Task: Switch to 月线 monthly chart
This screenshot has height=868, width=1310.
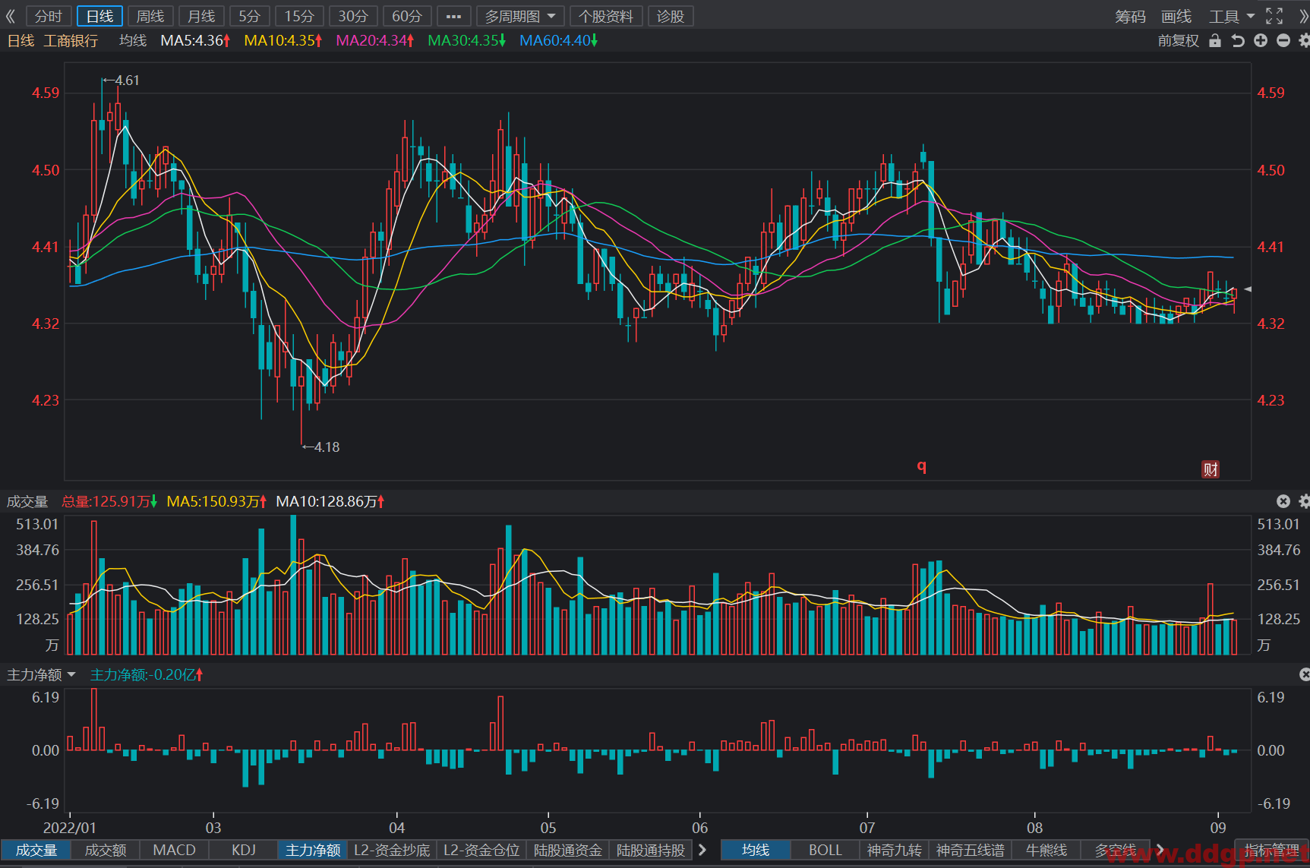Action: (x=201, y=16)
